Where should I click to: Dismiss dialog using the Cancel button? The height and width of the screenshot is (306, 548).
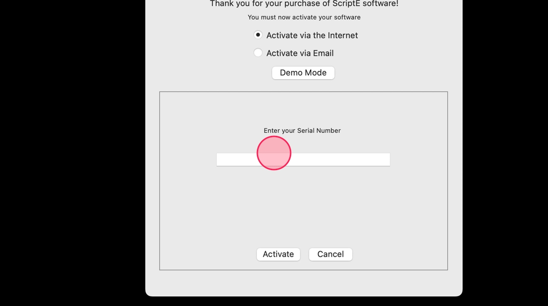coord(330,254)
